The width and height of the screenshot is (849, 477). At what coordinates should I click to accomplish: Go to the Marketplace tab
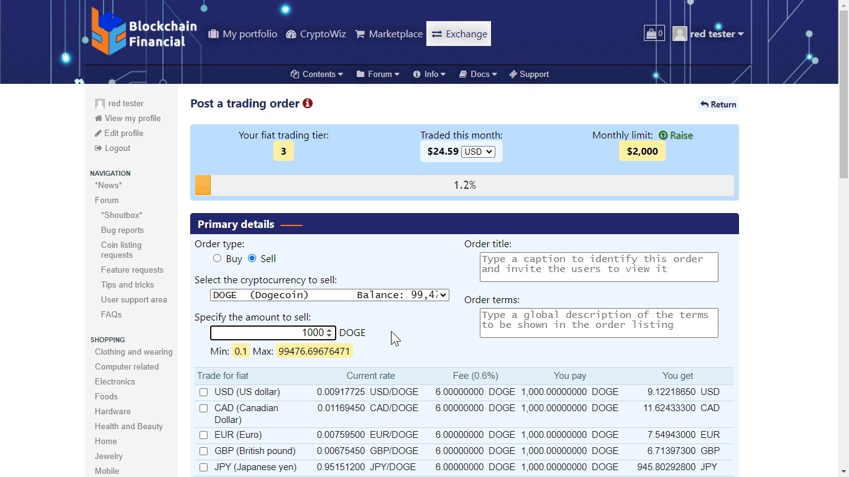point(389,34)
